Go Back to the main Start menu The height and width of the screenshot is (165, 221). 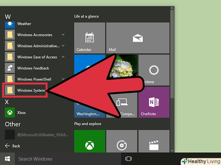pos(12,146)
